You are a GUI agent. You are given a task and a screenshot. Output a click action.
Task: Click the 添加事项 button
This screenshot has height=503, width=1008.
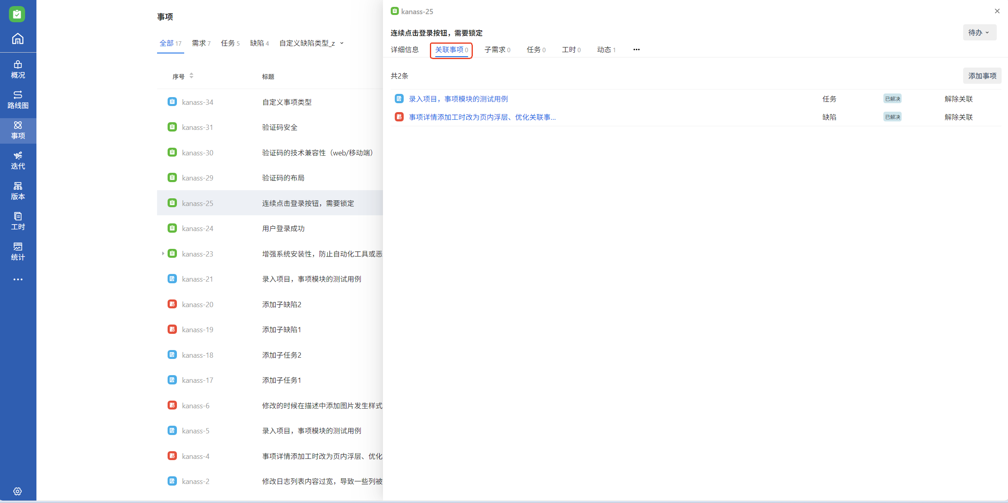click(982, 76)
